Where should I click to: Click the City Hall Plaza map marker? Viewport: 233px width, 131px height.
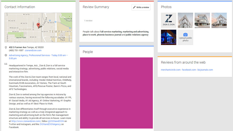pyautogui.click(x=62, y=35)
